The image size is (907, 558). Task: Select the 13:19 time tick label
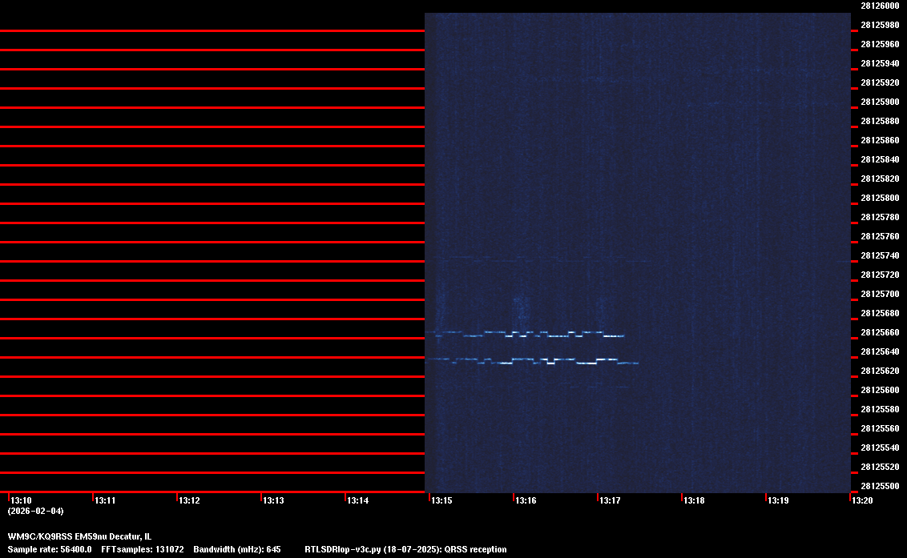778,500
